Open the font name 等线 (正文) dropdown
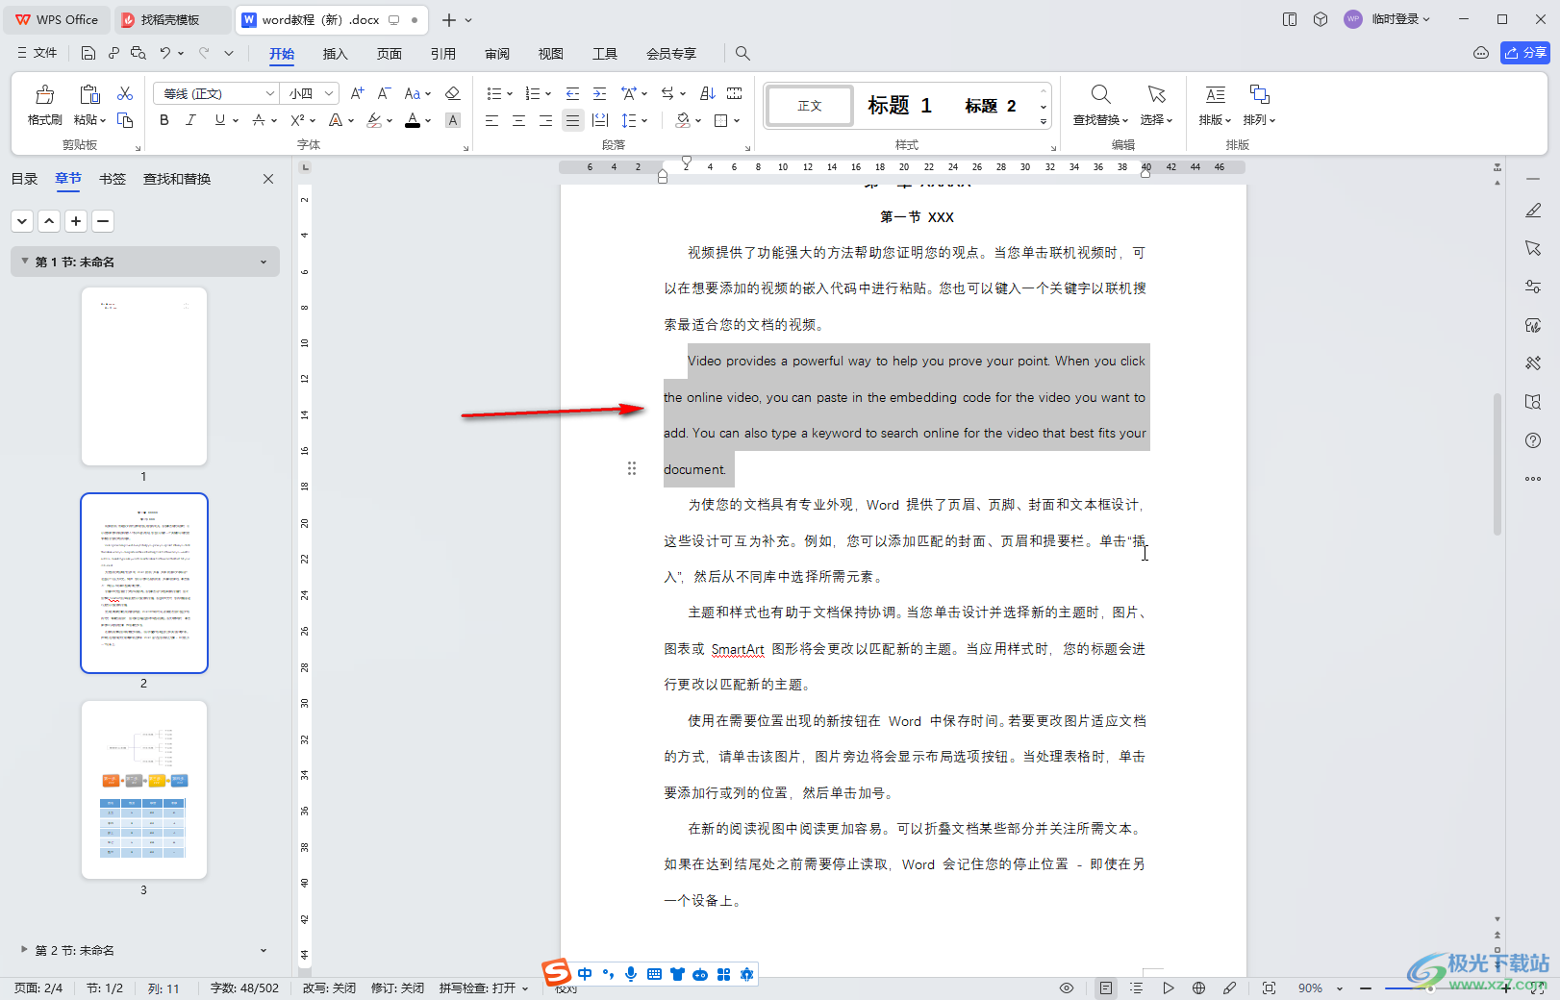 point(270,93)
